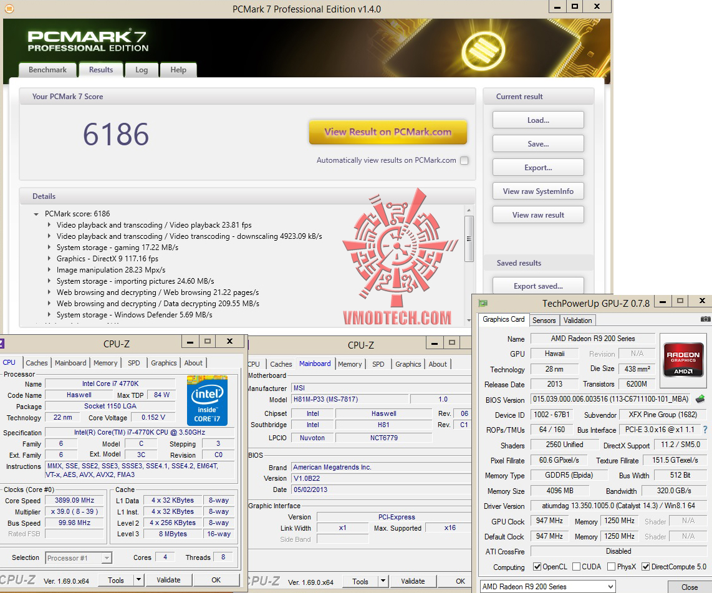Expand the Video transcoding downscaling item

click(x=49, y=236)
